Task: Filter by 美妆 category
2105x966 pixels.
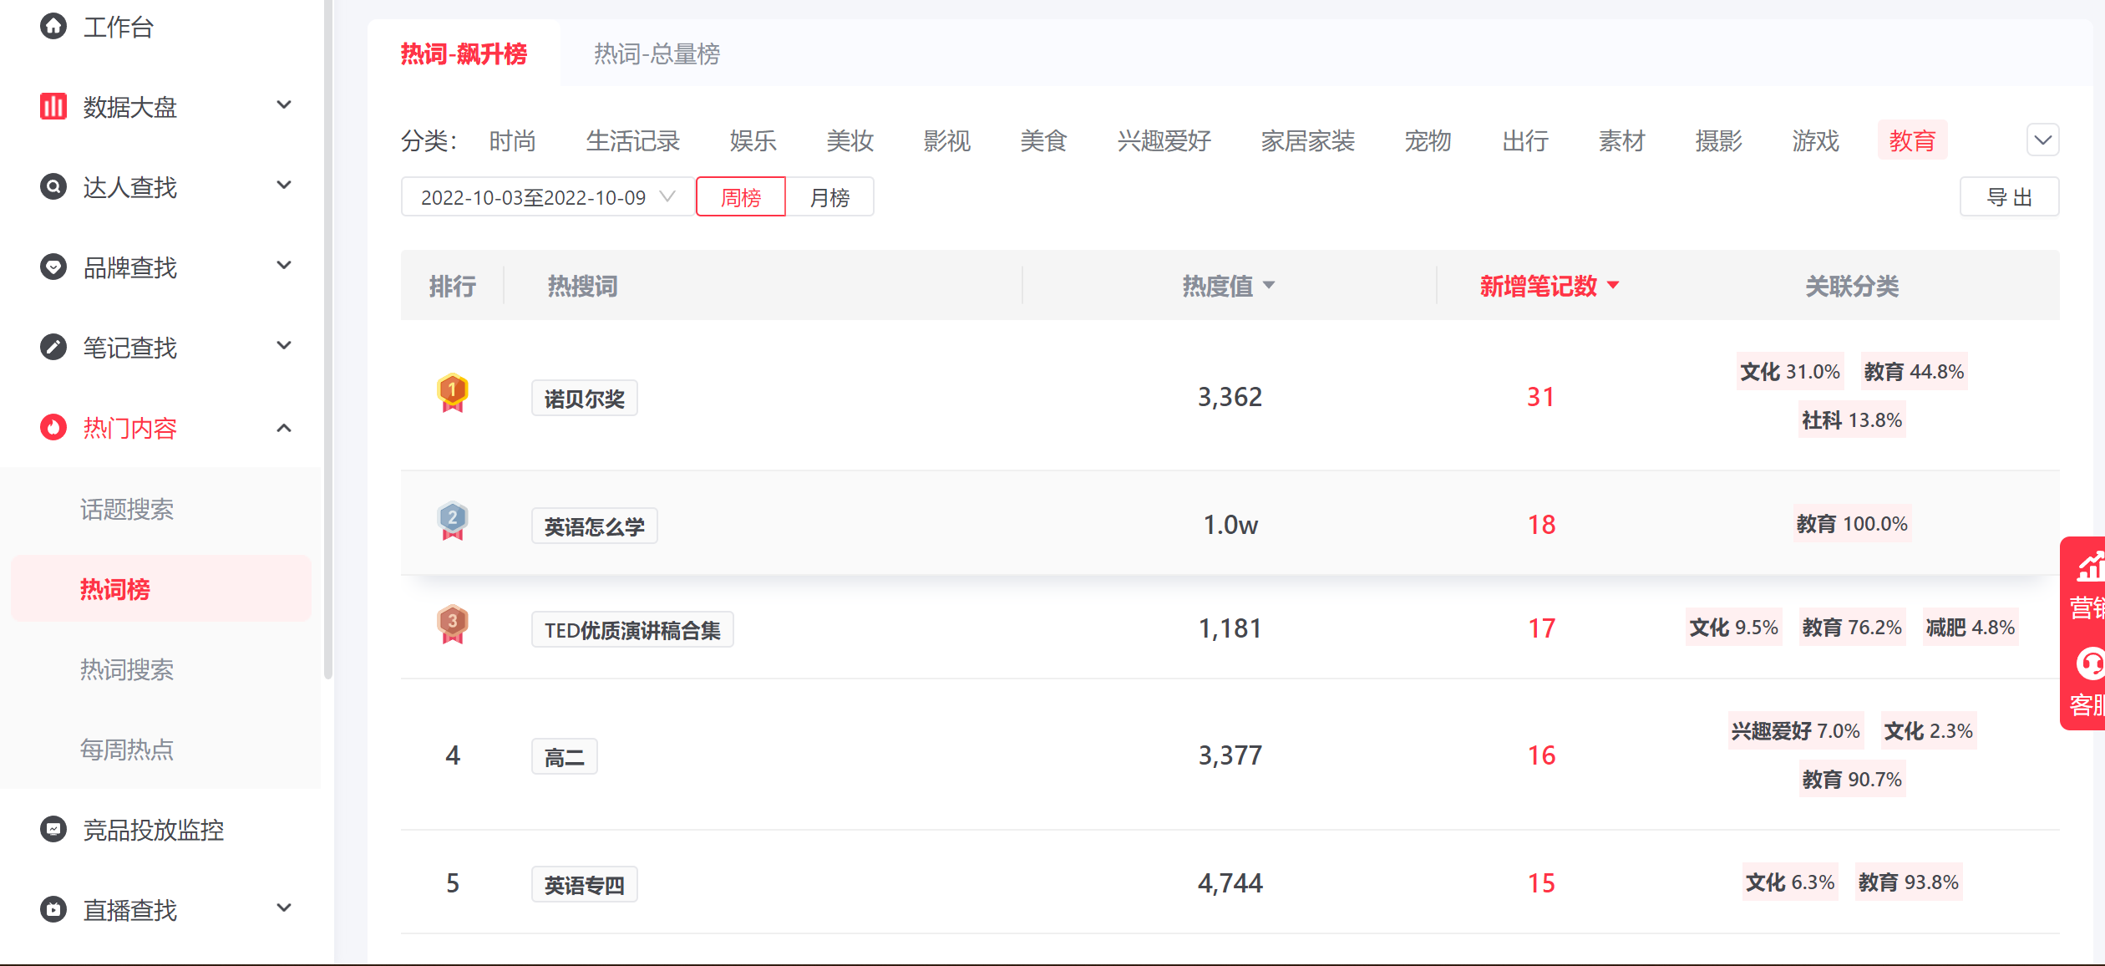Action: pos(850,140)
